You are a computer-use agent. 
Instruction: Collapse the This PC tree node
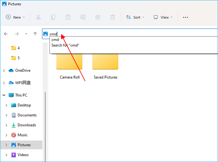click(4, 95)
